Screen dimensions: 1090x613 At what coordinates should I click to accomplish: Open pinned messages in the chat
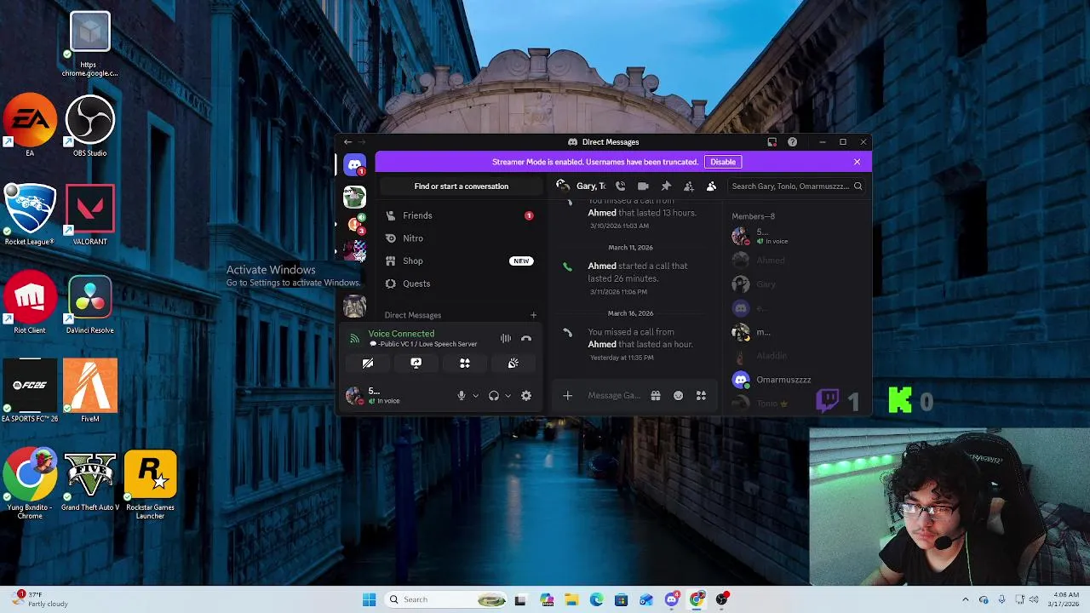tap(666, 186)
